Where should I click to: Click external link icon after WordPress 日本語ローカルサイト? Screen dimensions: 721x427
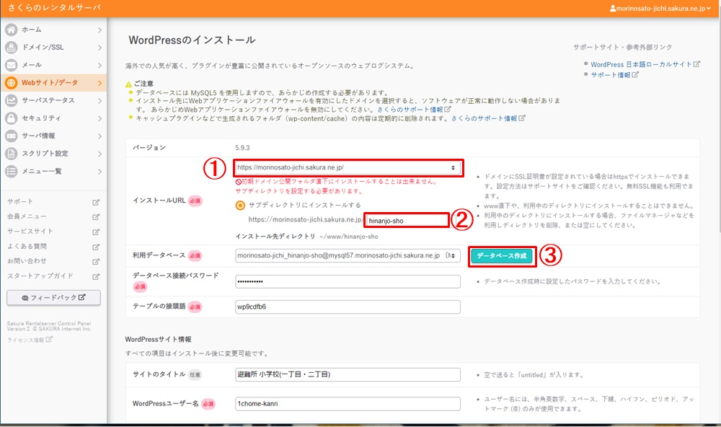click(696, 64)
